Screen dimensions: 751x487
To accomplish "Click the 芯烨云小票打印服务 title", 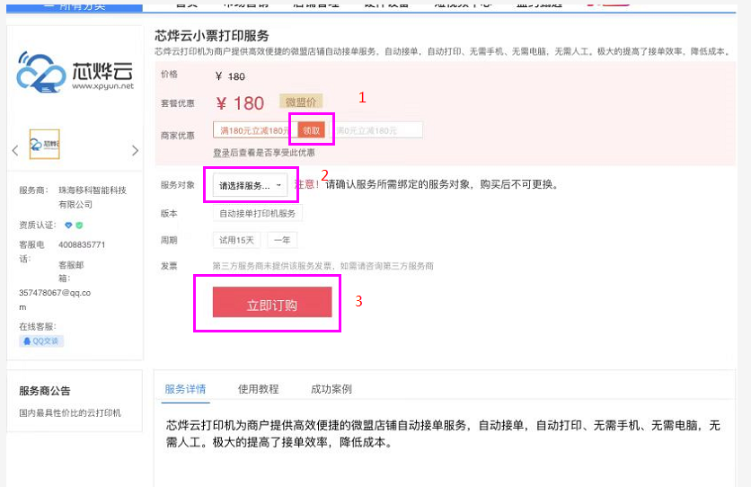I will (x=212, y=35).
